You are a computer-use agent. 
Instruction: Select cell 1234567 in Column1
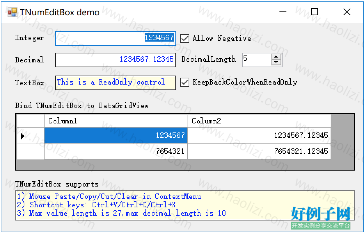pos(116,135)
